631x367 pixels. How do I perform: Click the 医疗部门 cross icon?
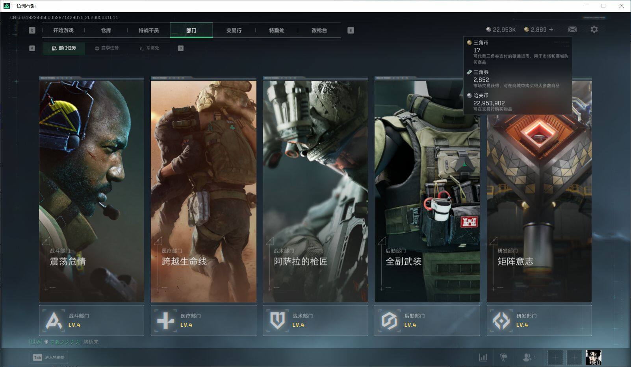(x=165, y=321)
